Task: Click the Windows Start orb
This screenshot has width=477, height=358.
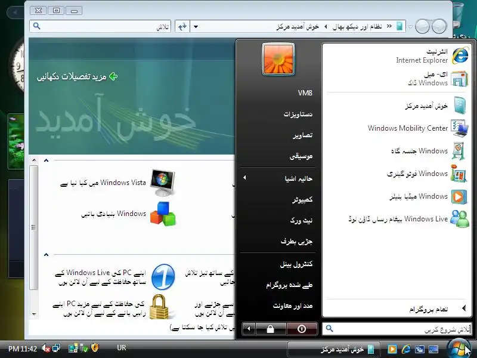Action: click(x=459, y=348)
